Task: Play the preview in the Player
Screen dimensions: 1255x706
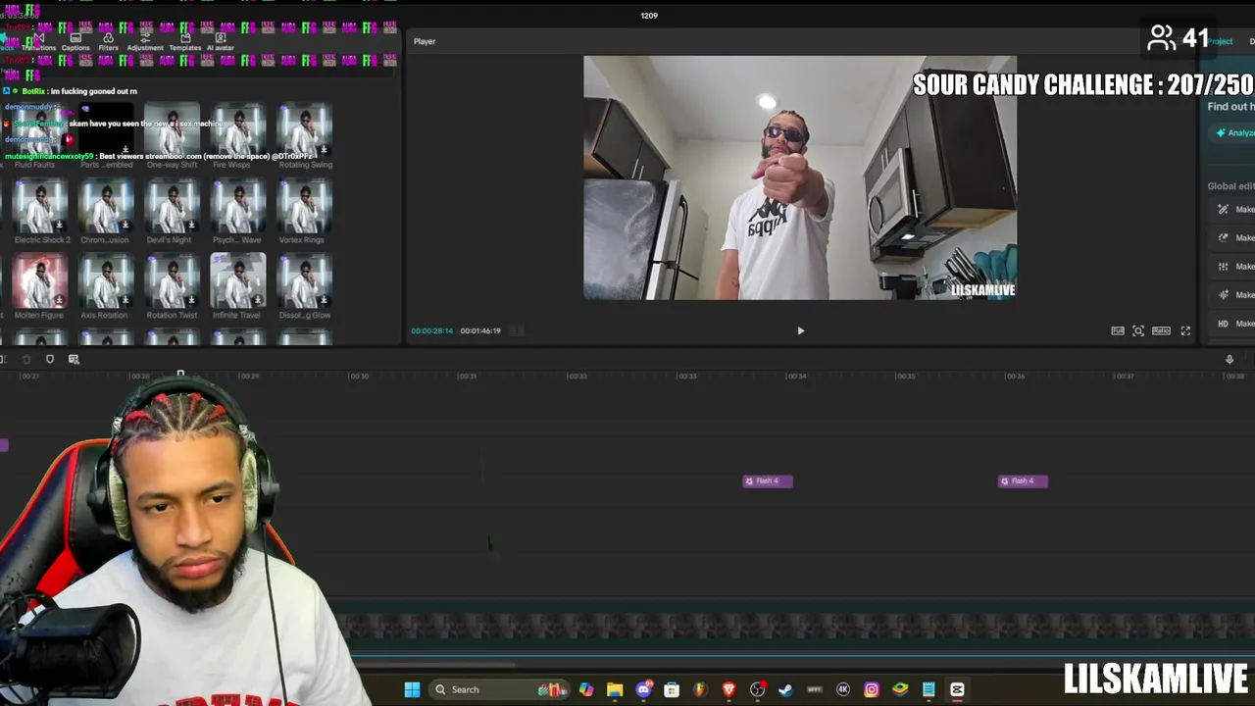Action: click(x=800, y=331)
